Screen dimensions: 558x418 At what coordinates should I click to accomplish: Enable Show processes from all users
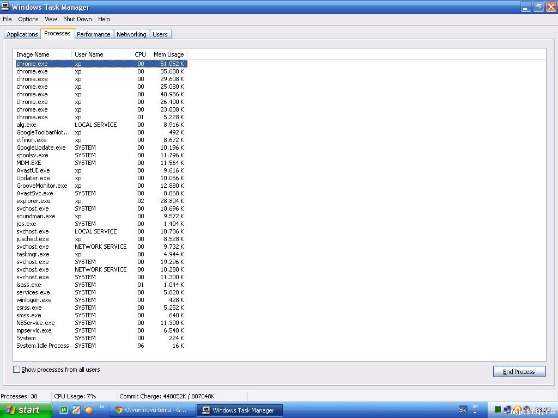(x=16, y=370)
